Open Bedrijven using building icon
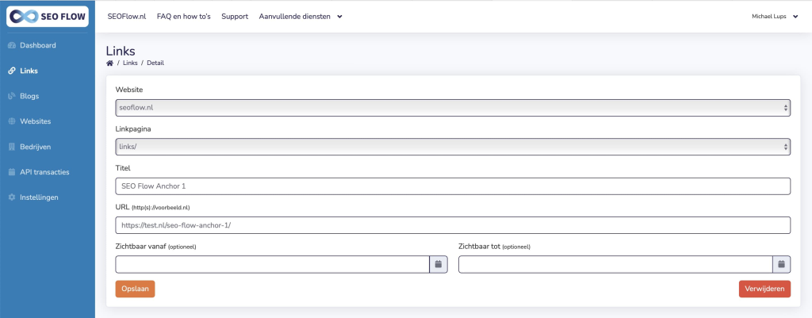Viewport: 812px width, 318px height. [x=12, y=147]
